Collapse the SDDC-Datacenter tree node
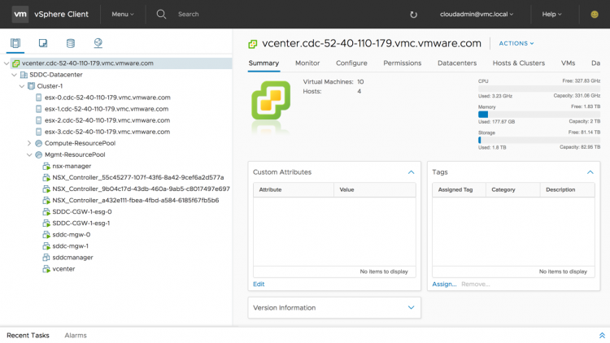Screen dimensions: 610x343 [14, 74]
